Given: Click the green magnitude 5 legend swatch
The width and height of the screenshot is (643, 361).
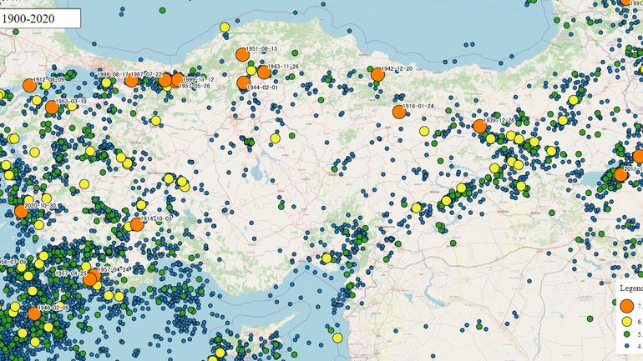Looking at the screenshot, I should pyautogui.click(x=626, y=334).
